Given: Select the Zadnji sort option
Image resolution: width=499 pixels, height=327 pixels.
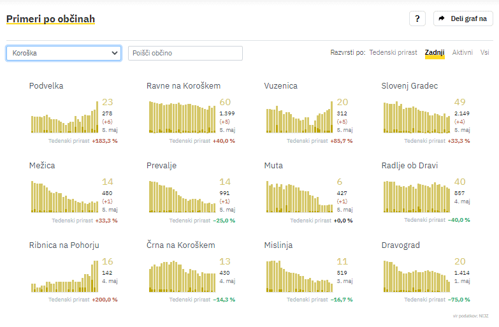Looking at the screenshot, I should (x=434, y=52).
